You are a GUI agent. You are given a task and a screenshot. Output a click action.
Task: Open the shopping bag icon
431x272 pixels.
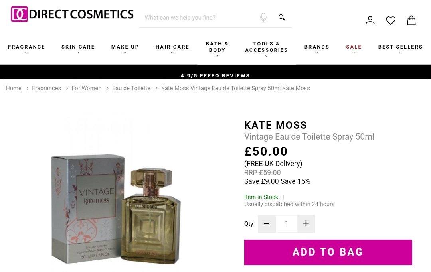[411, 20]
